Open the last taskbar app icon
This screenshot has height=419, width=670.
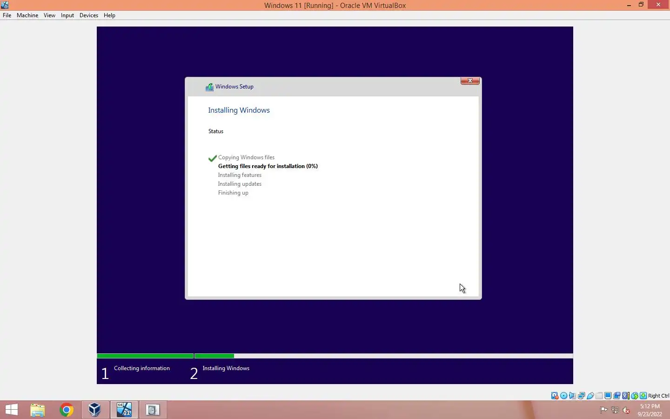pyautogui.click(x=153, y=410)
